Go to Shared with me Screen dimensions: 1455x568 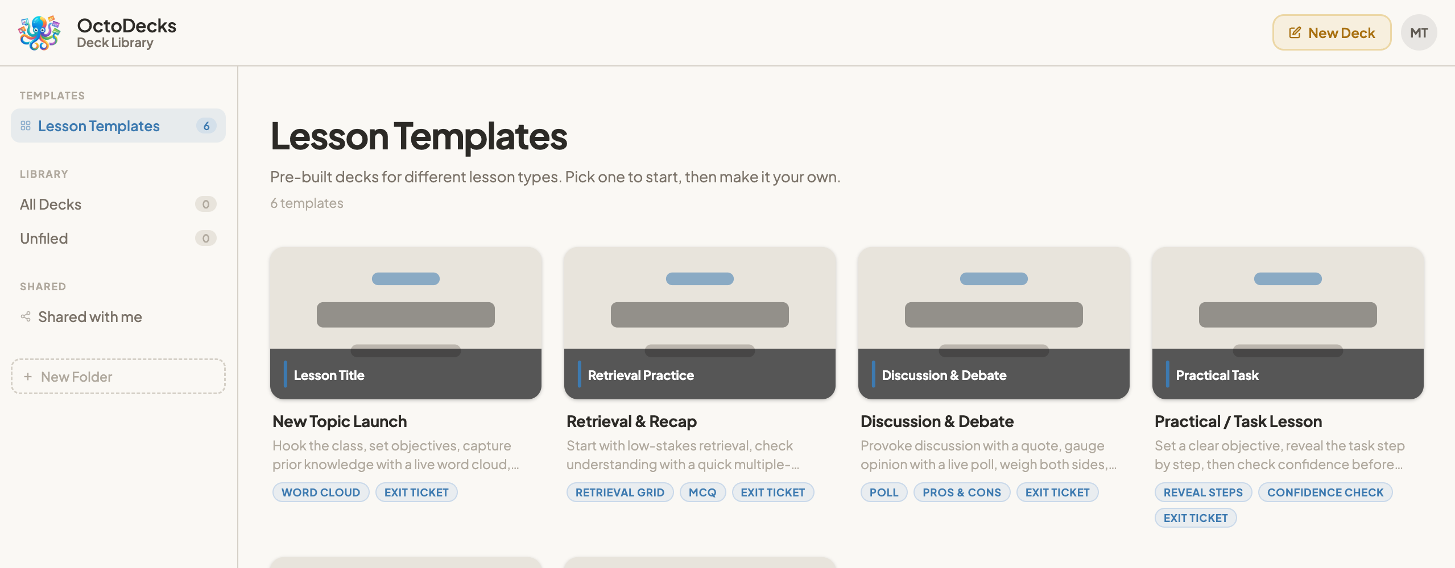tap(118, 316)
